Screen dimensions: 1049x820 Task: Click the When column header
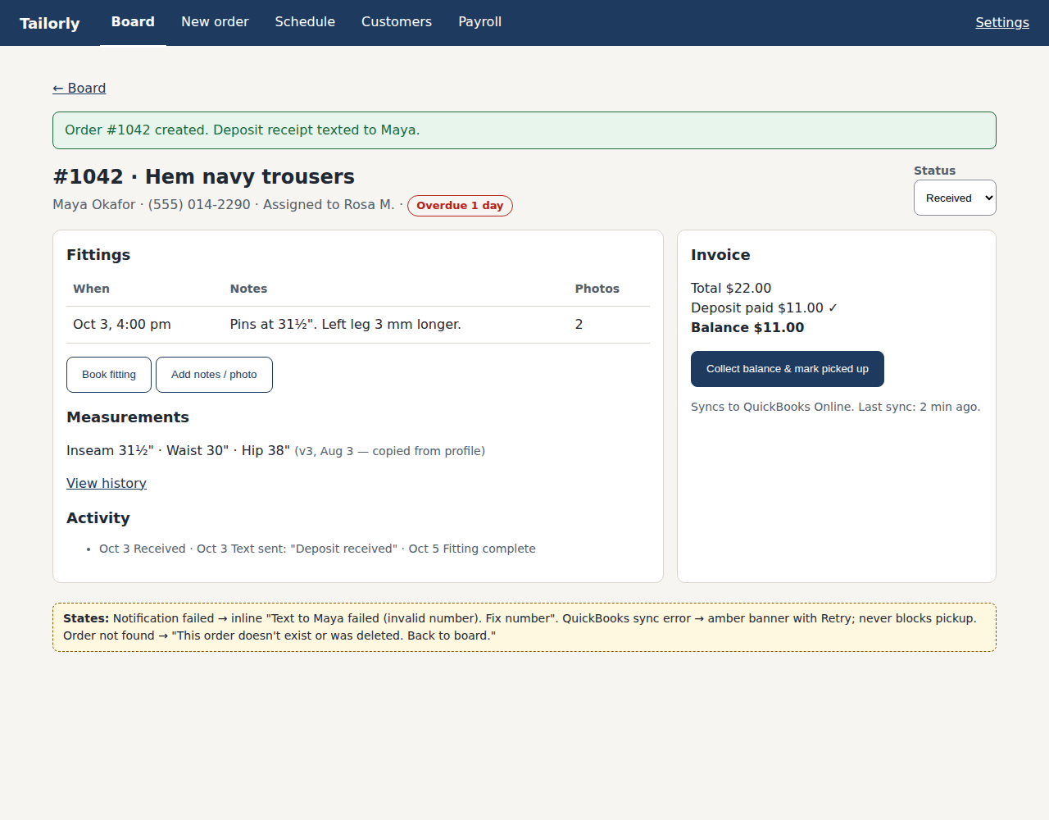[x=91, y=289]
